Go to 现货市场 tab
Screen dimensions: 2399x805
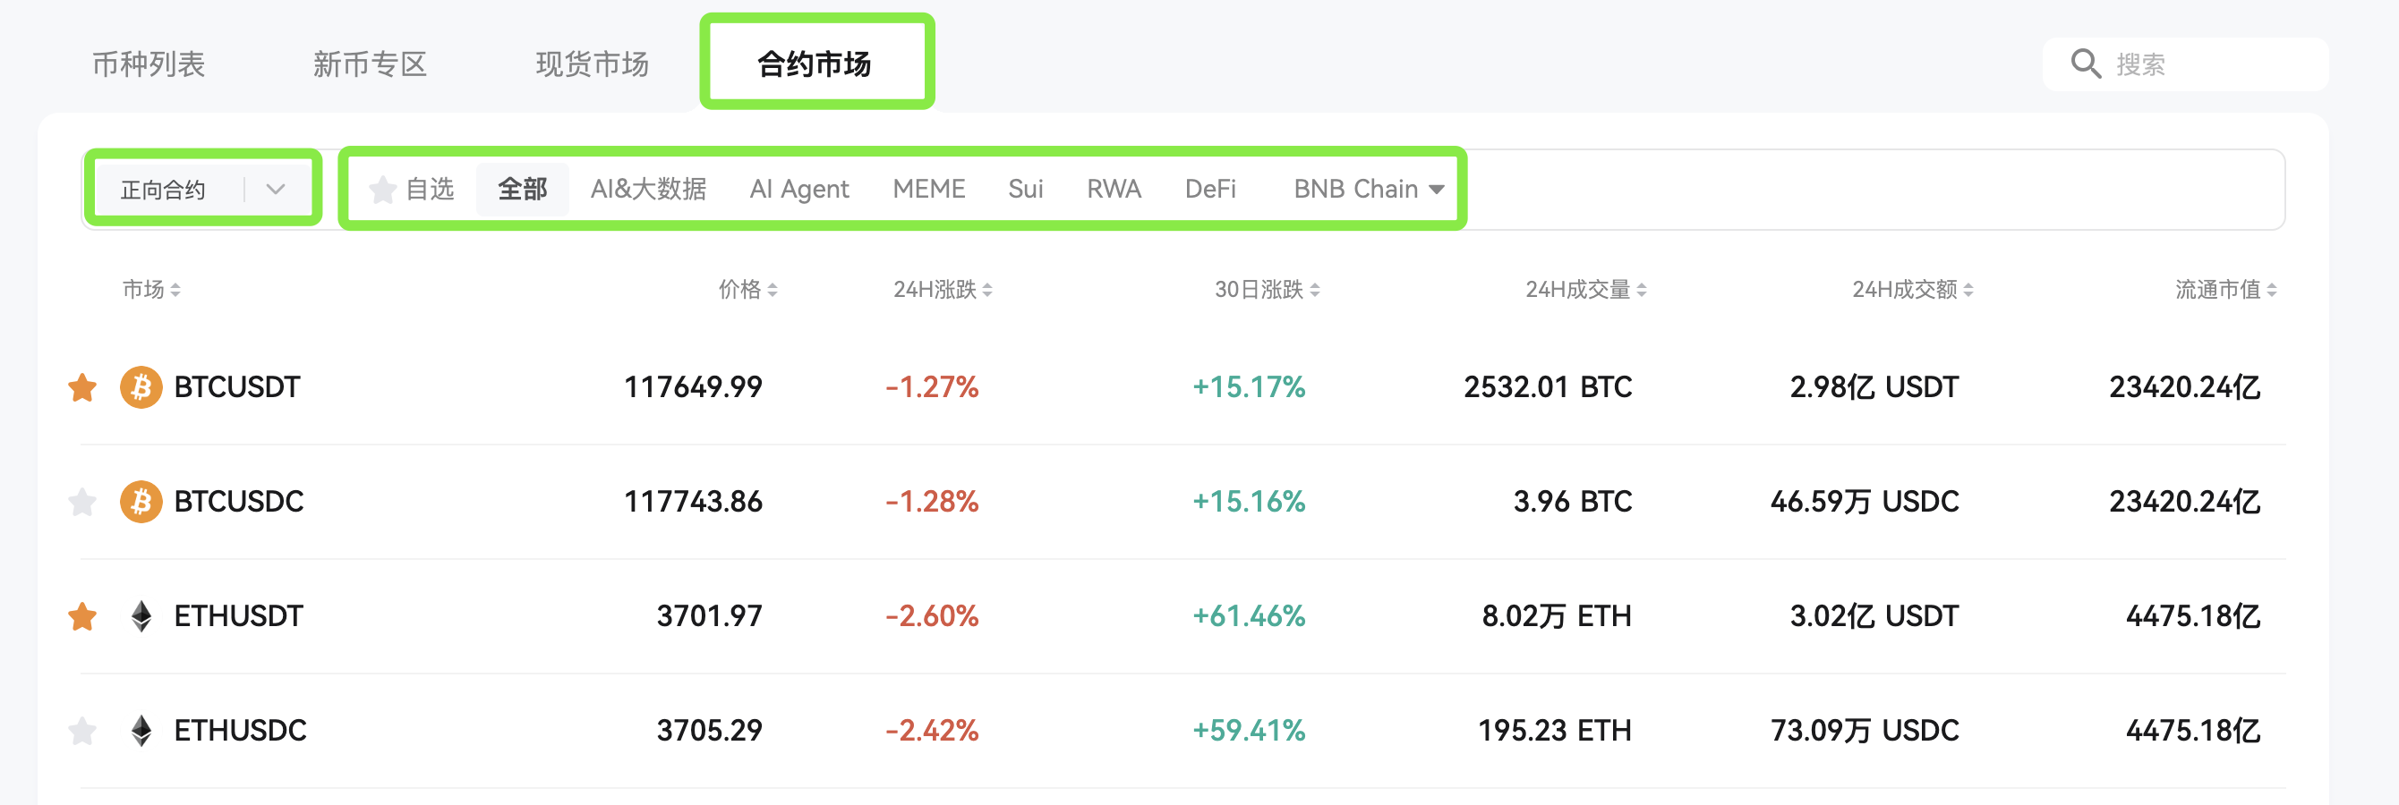[x=593, y=64]
